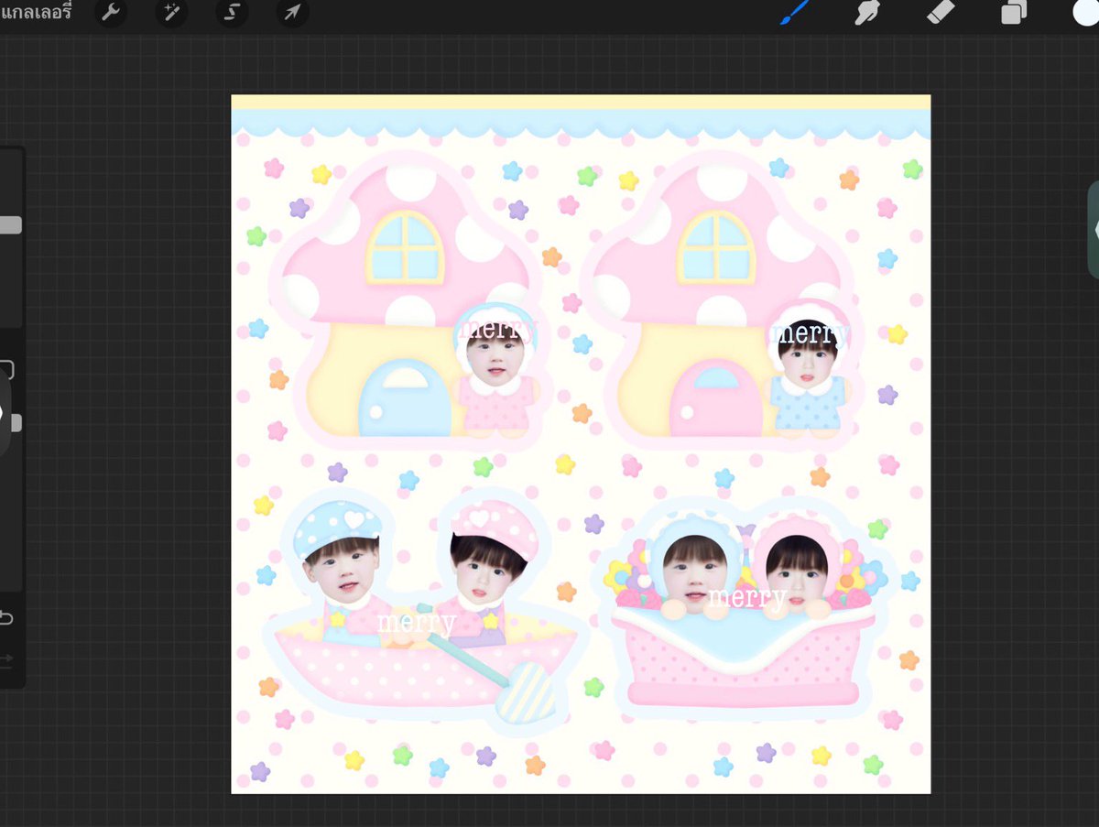Screen dimensions: 1099x827
Task: Open the Adjustments magic wand menu
Action: click(171, 13)
